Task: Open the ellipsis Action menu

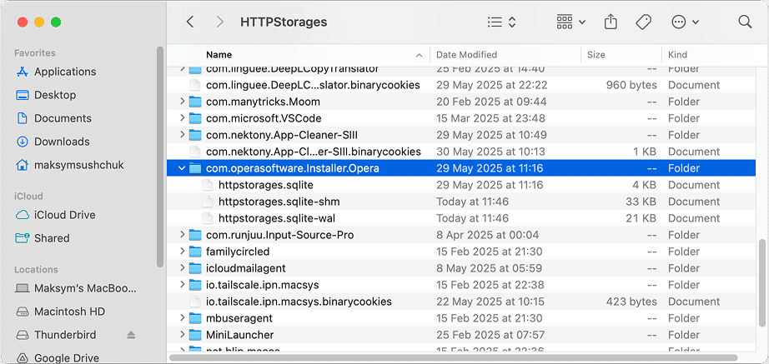Action: click(685, 22)
